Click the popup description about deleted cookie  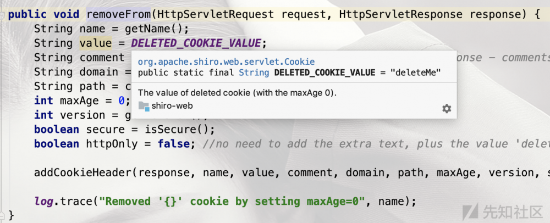pos(237,92)
